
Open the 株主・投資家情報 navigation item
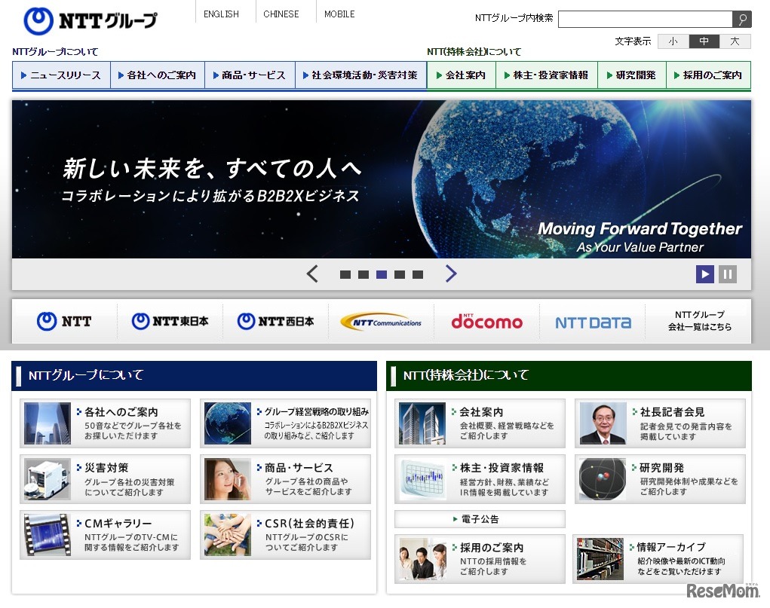click(x=546, y=75)
